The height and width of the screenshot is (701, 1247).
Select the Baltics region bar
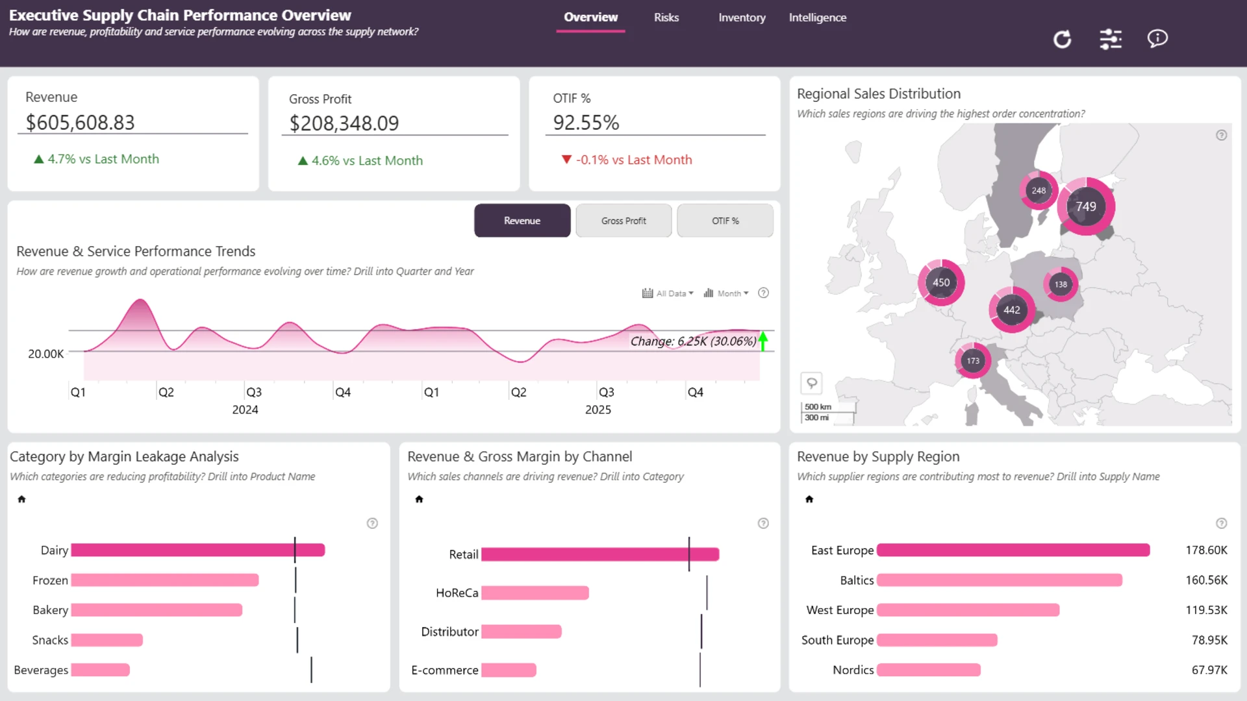1000,580
